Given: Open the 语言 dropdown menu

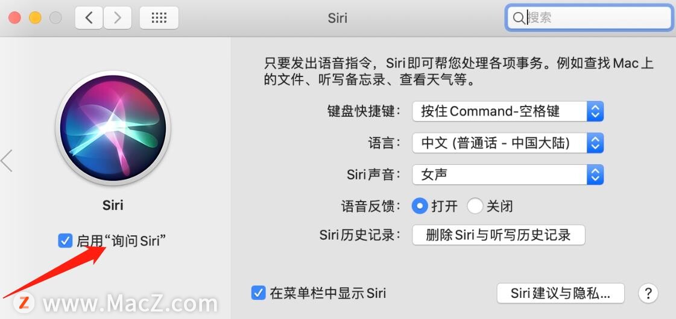Looking at the screenshot, I should tap(508, 143).
